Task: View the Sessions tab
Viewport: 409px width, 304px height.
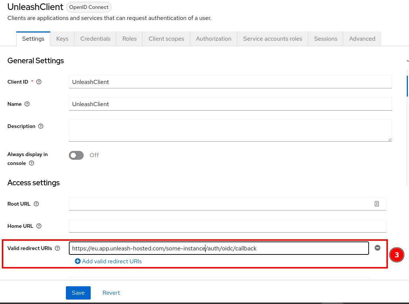Action: tap(325, 38)
